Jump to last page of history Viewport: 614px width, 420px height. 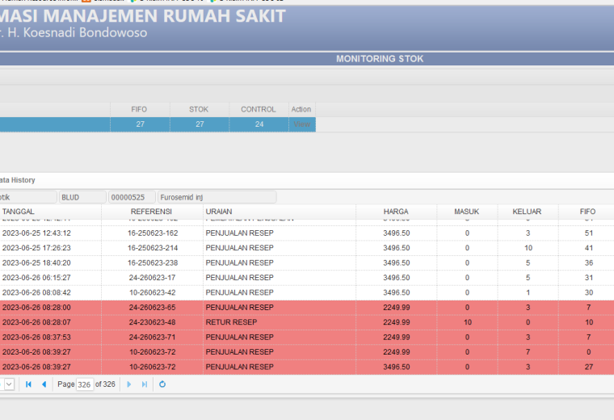coord(145,384)
